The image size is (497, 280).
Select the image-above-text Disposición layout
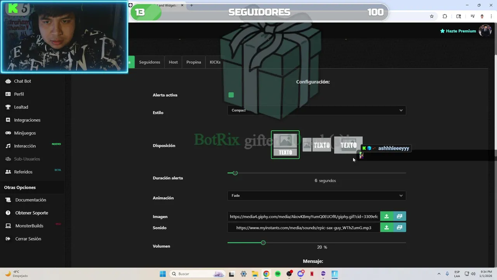tap(285, 145)
